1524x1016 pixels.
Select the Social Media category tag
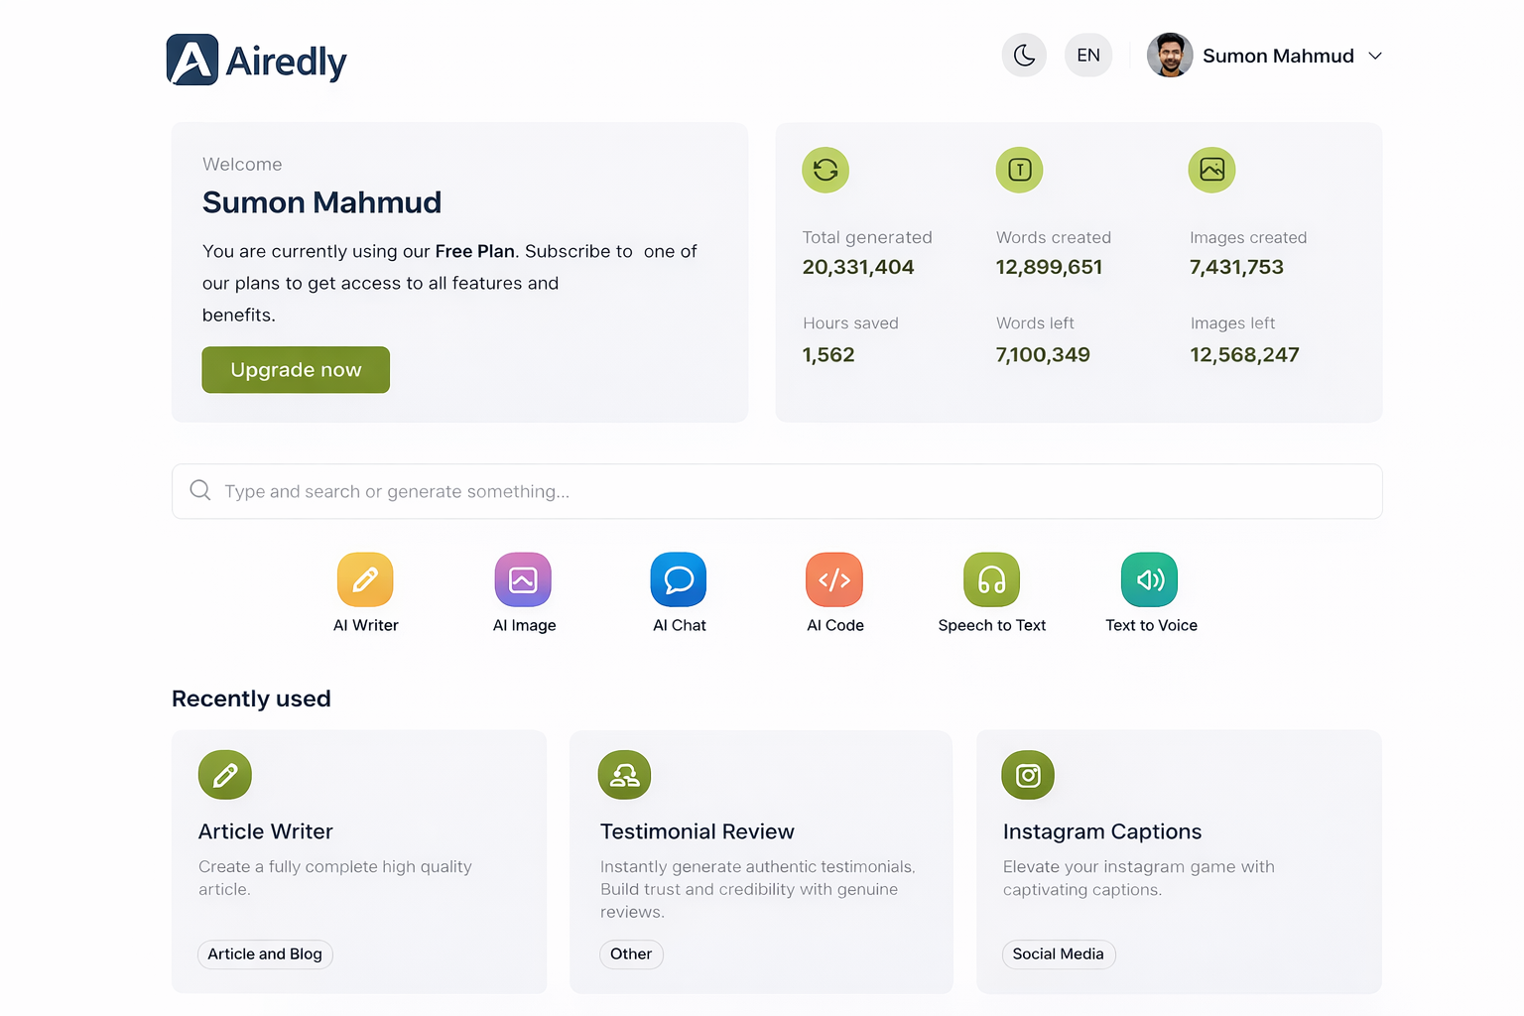1059,953
